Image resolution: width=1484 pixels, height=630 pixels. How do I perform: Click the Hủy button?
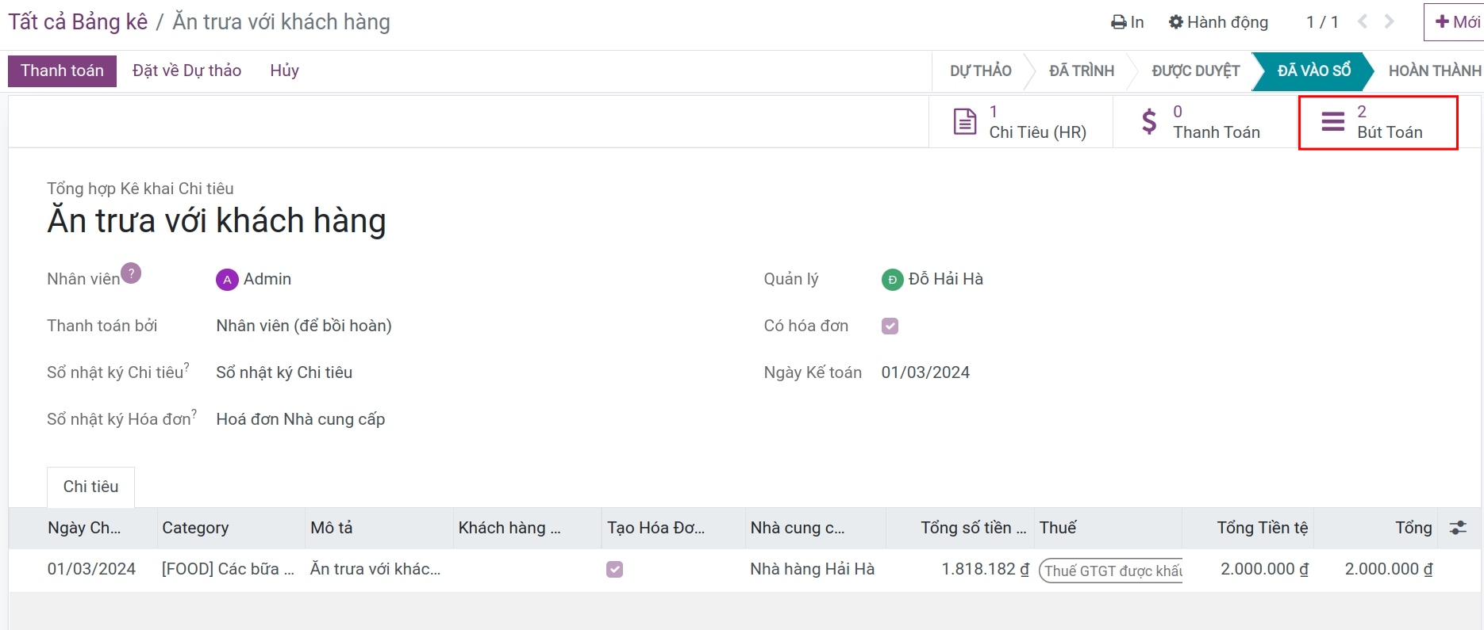tap(284, 71)
